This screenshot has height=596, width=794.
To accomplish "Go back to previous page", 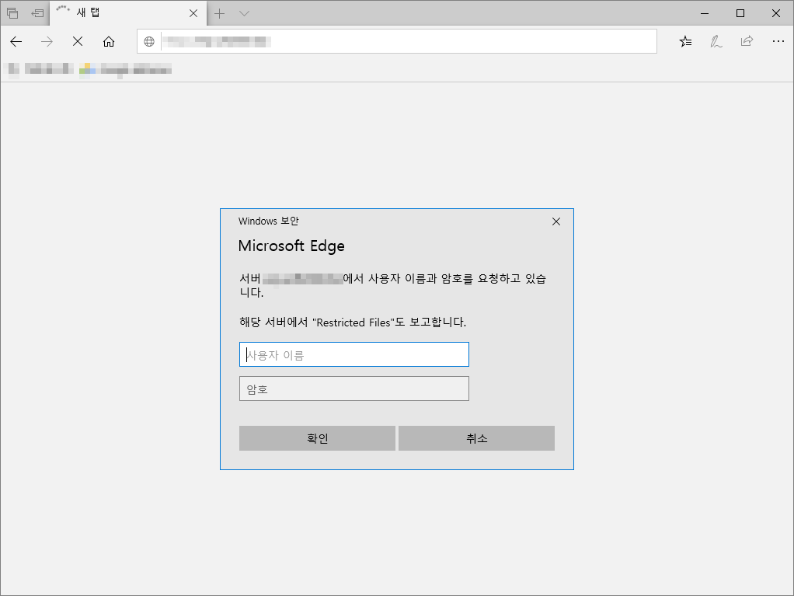I will (16, 41).
